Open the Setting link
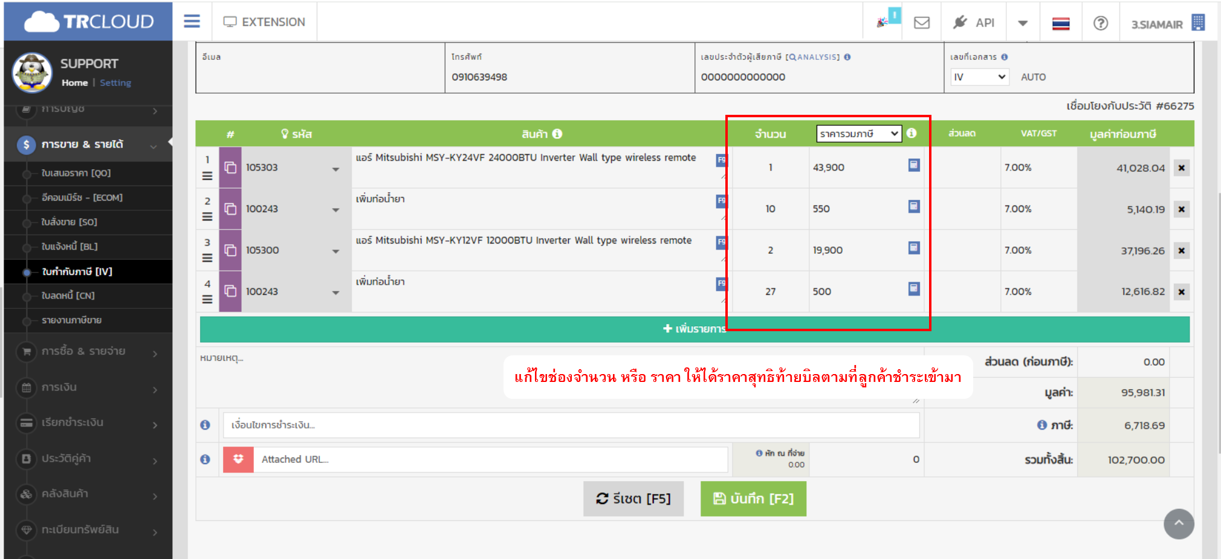Screen dimensions: 1221x559 [x=115, y=83]
